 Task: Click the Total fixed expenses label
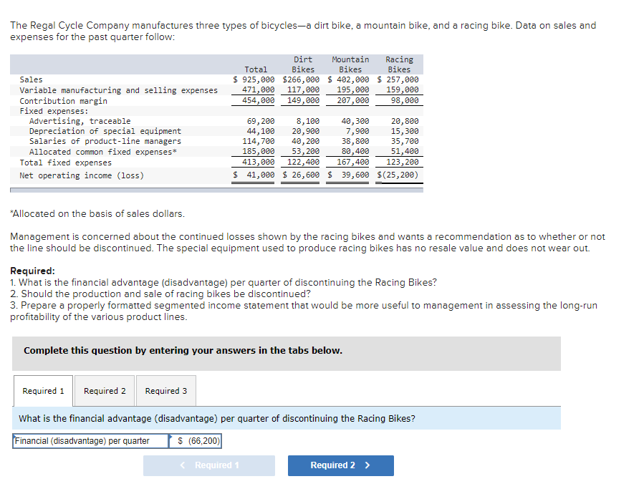(x=66, y=163)
